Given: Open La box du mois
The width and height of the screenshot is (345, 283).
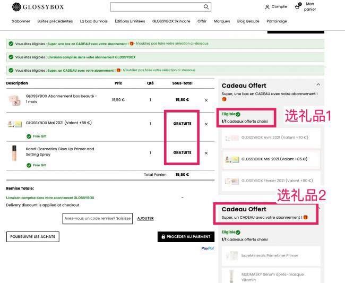Looking at the screenshot, I should click(94, 21).
